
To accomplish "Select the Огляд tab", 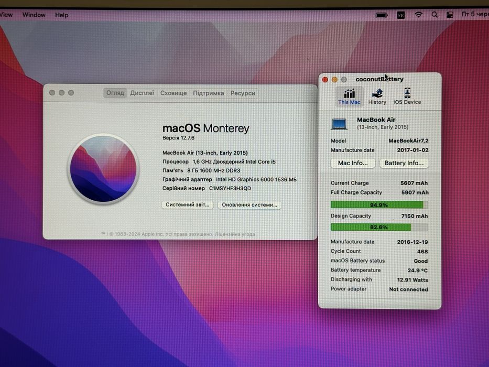I will pos(115,93).
